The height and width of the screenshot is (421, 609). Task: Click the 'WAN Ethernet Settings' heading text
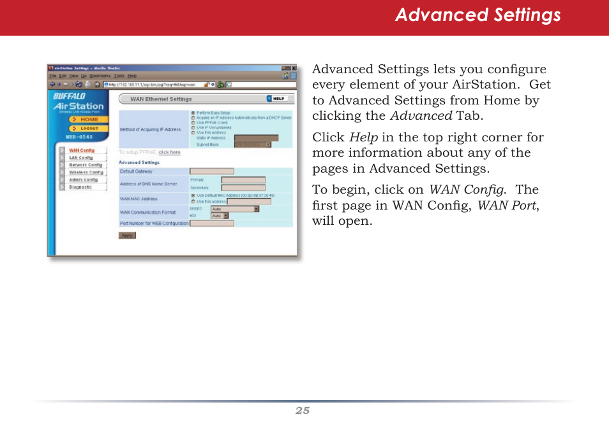pyautogui.click(x=161, y=99)
